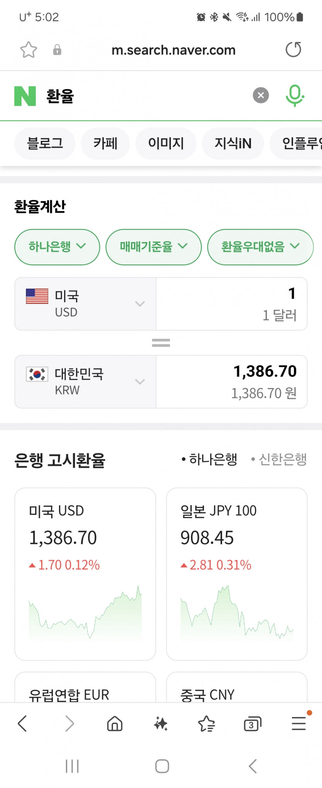Navigate back with browser back arrow
Viewport: 322px width, 788px height.
22,724
